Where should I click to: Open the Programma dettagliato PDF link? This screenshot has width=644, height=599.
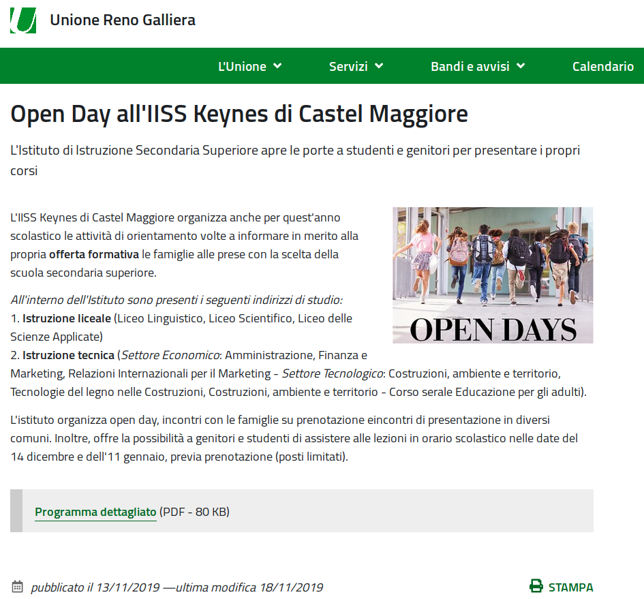pos(95,512)
